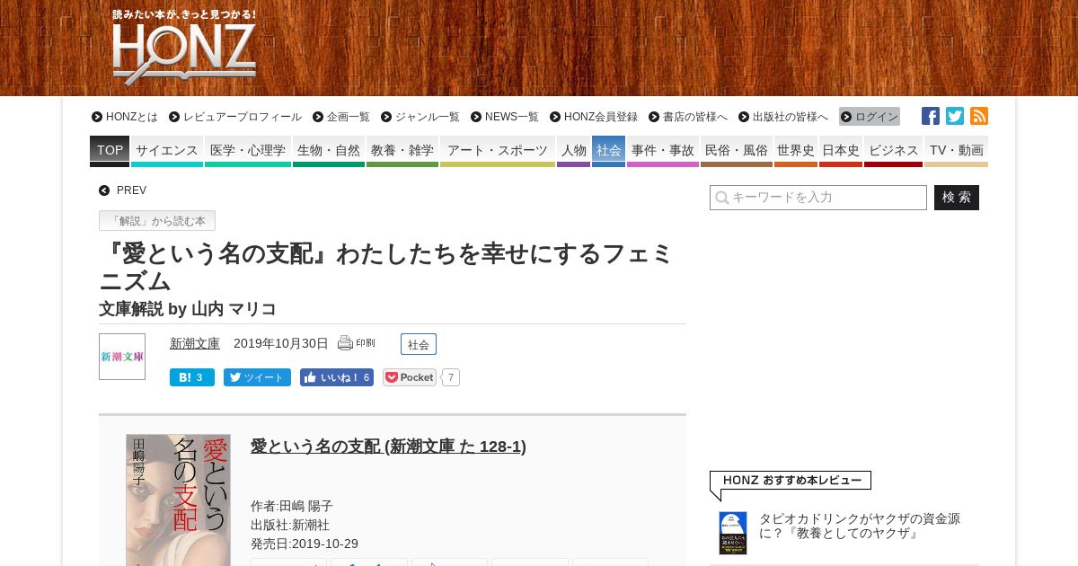Image resolution: width=1078 pixels, height=566 pixels.
Task: Open HONZ Twitter page icon
Action: click(955, 116)
